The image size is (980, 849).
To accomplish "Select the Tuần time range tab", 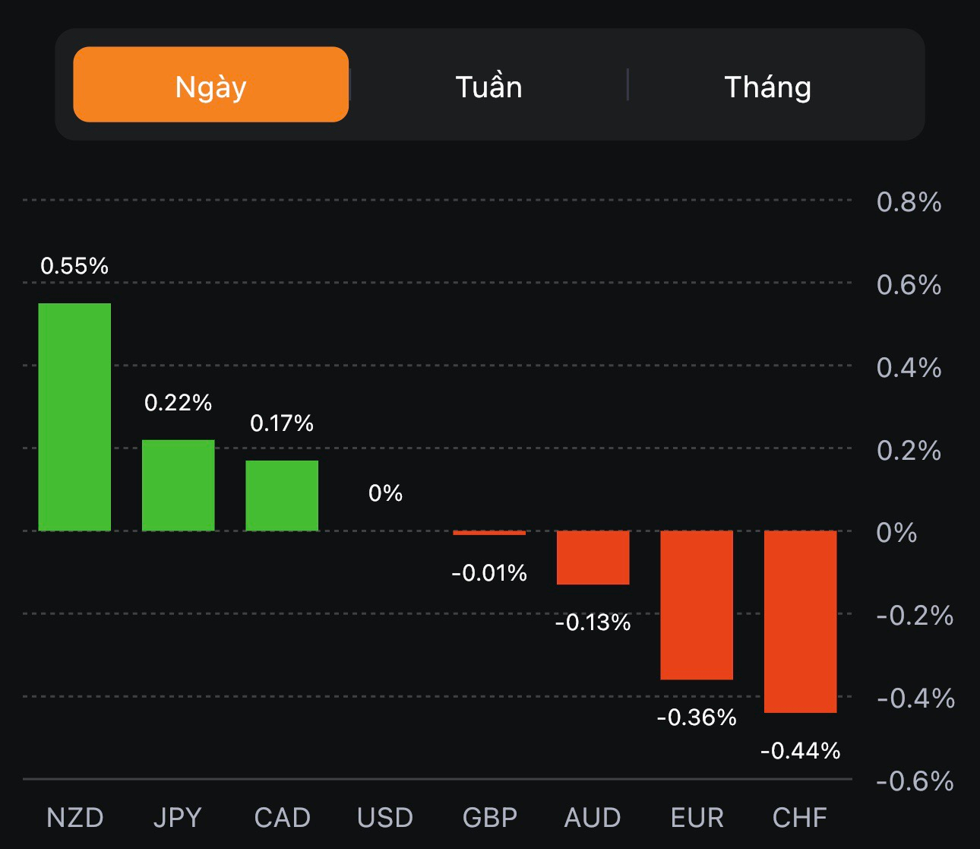I will click(488, 87).
